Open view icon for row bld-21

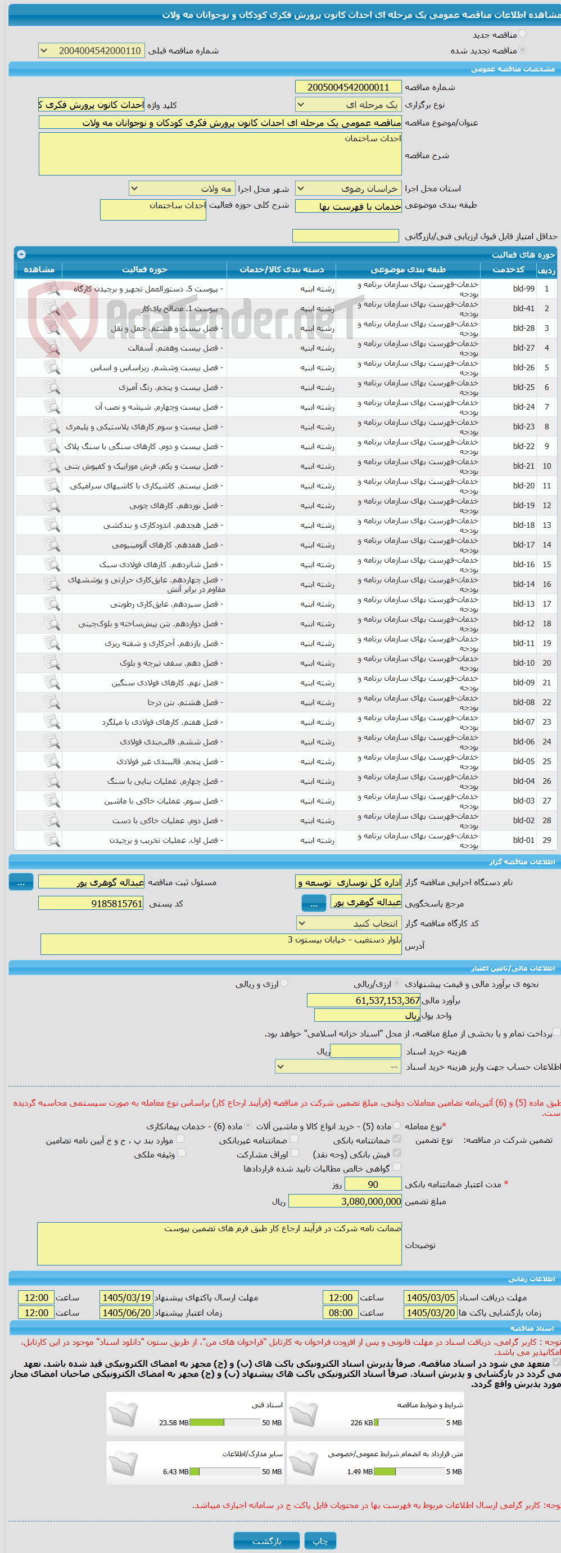(x=52, y=466)
